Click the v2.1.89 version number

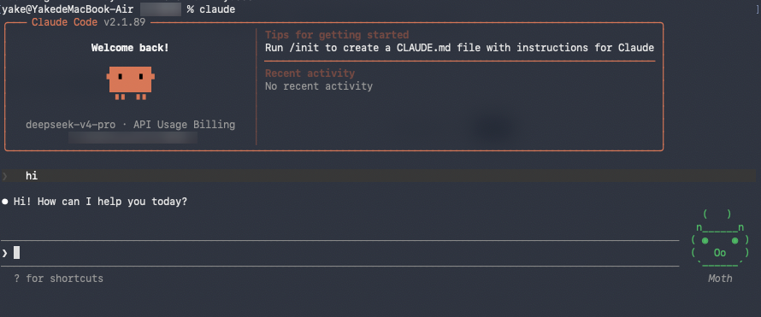pos(125,22)
